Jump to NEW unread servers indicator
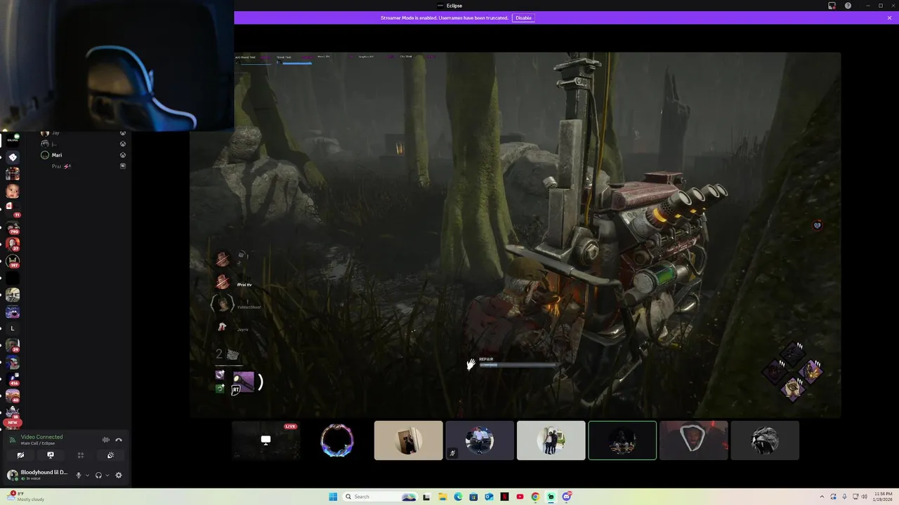 (x=13, y=422)
